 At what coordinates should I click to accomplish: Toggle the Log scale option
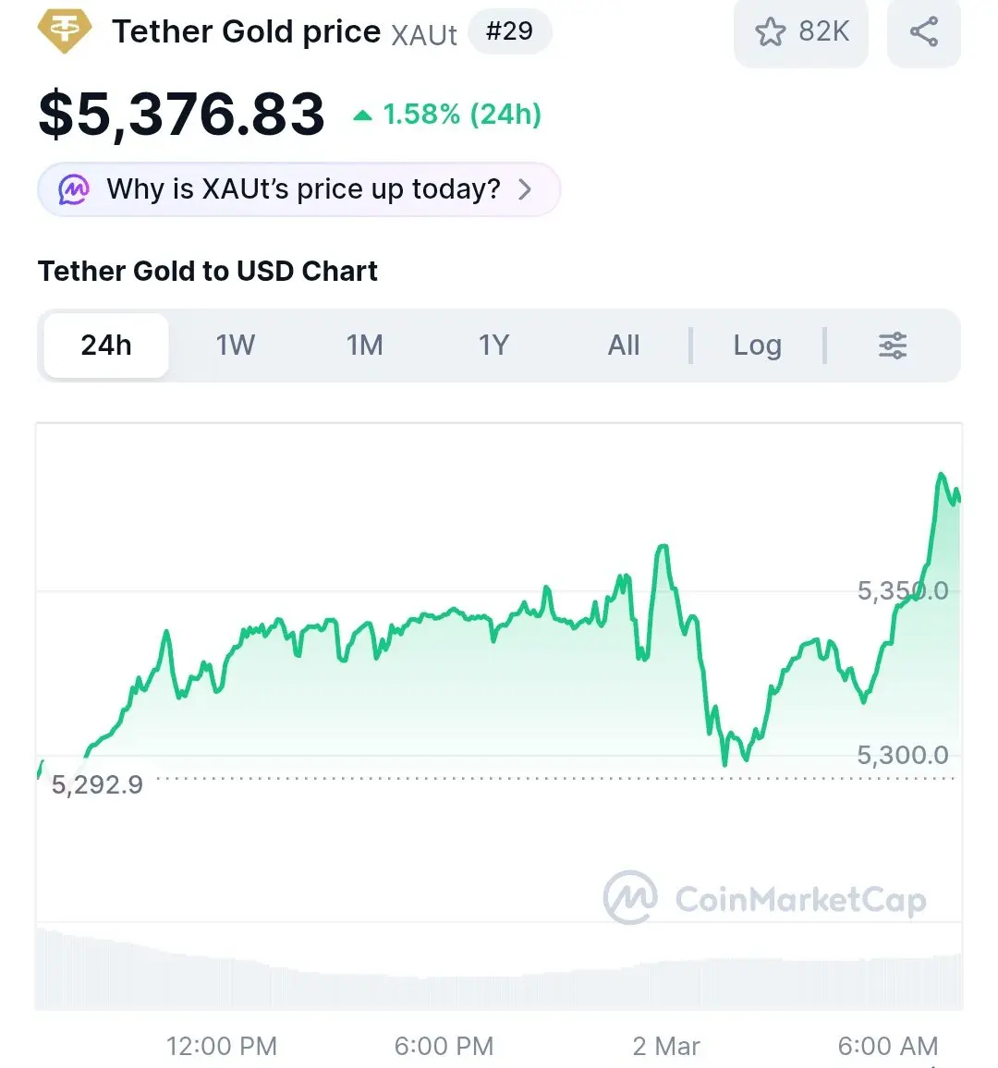[x=757, y=346]
